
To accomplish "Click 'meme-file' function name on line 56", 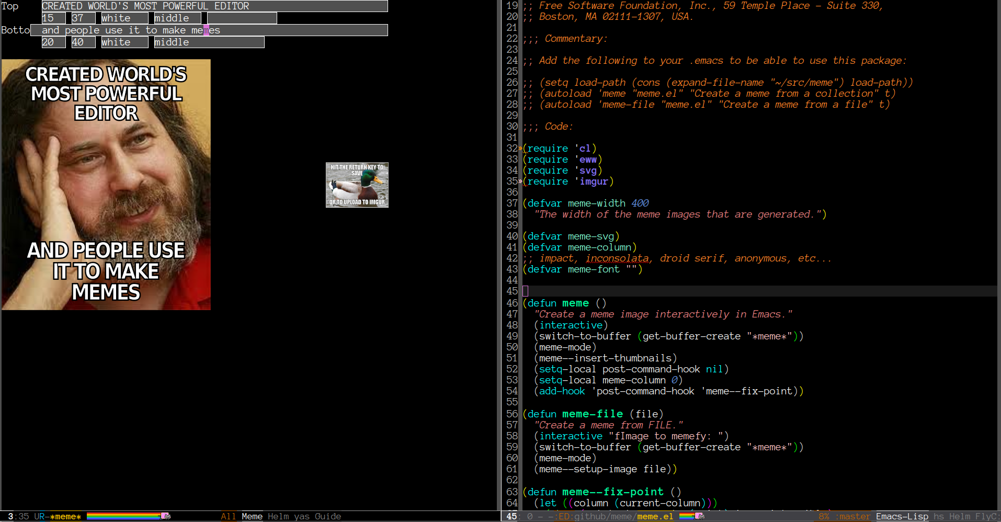I will 593,414.
